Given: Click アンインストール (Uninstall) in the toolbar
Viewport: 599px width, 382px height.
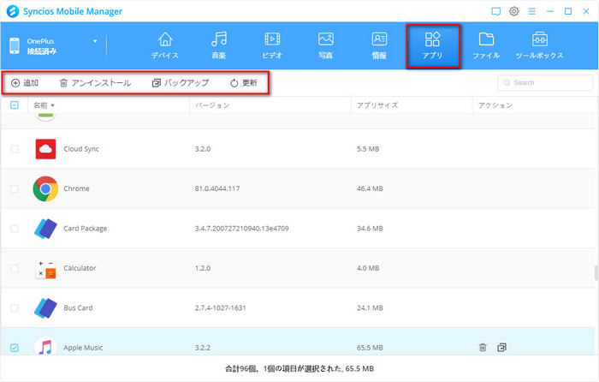Looking at the screenshot, I should click(x=96, y=82).
